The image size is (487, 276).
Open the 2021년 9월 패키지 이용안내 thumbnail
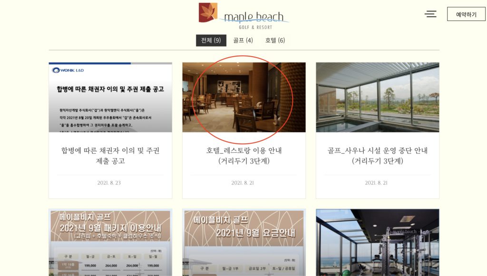point(110,242)
